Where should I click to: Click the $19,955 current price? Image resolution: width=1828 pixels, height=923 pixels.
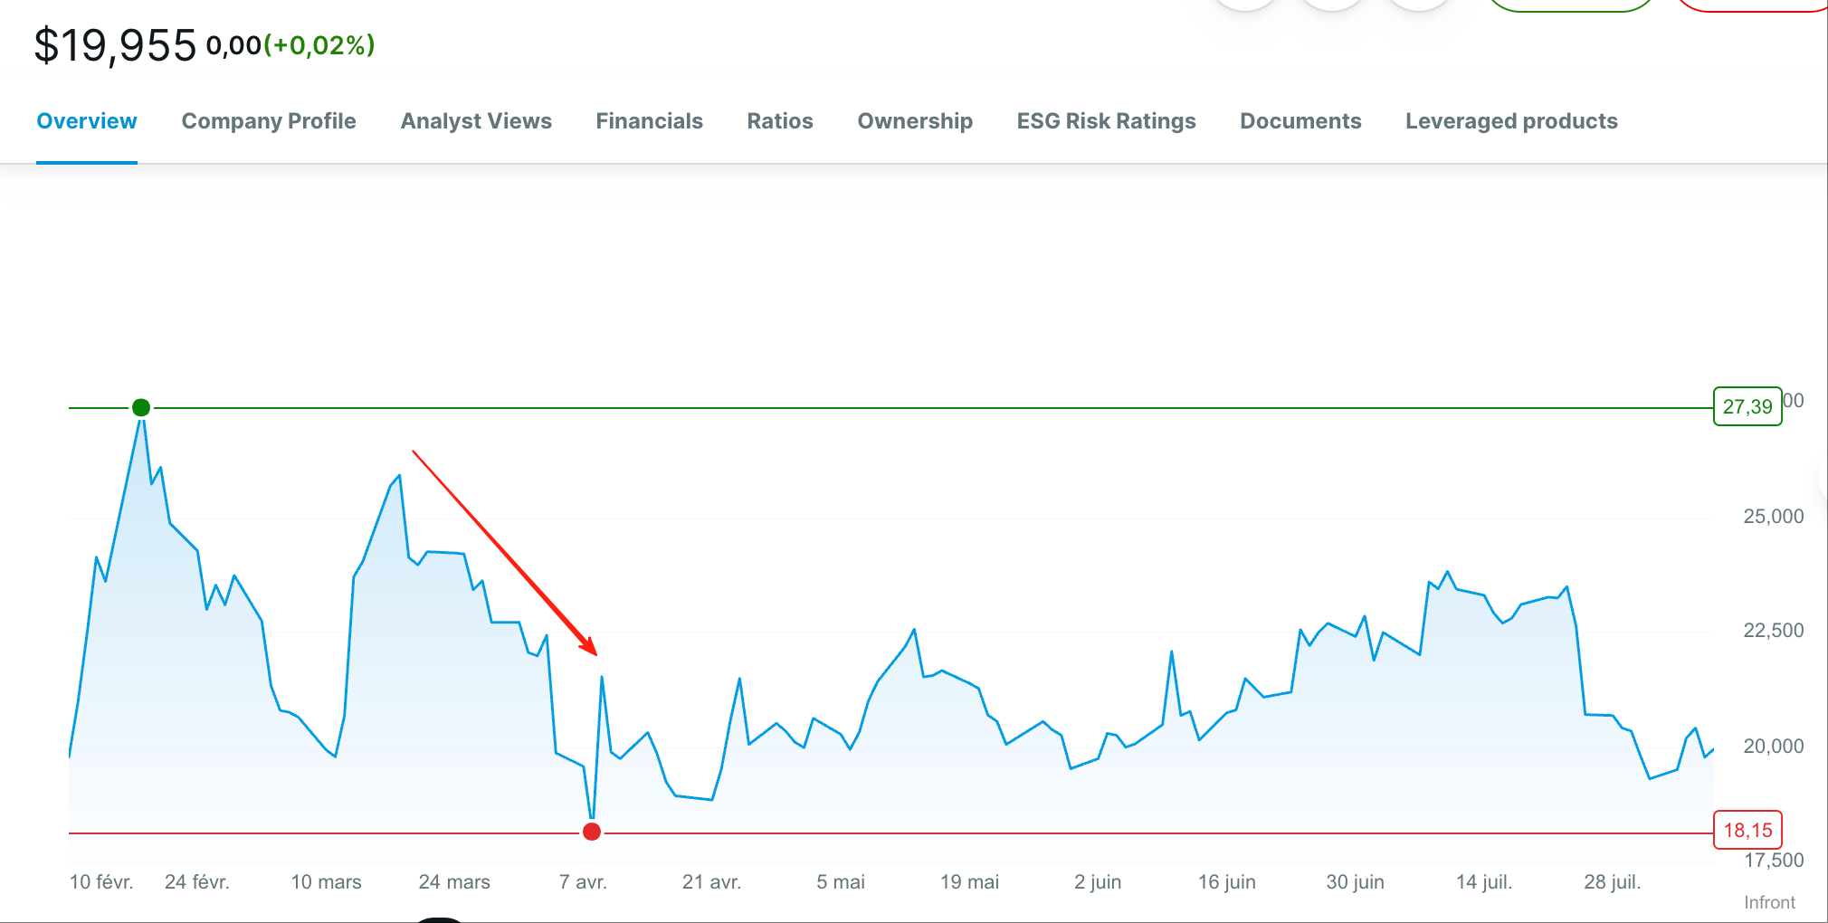click(x=115, y=46)
